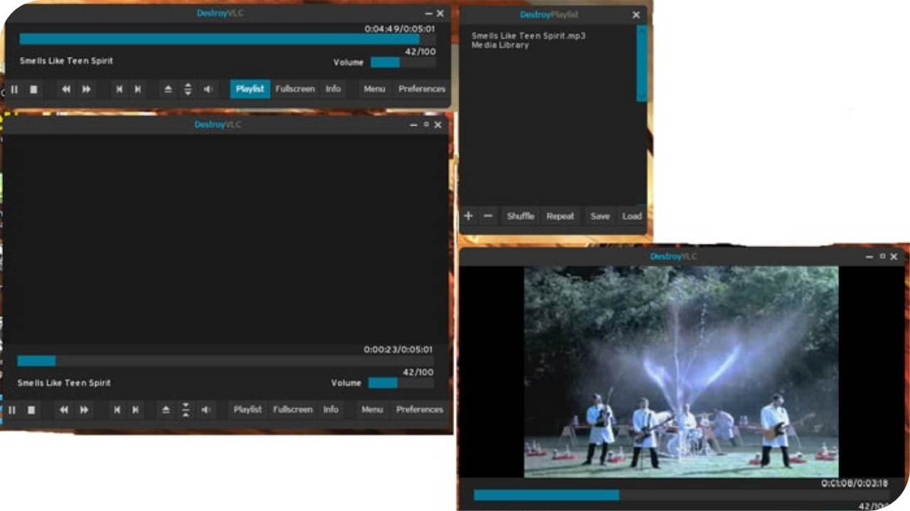The image size is (910, 511).
Task: Adjust Volume bar in middle-left player
Action: [401, 383]
